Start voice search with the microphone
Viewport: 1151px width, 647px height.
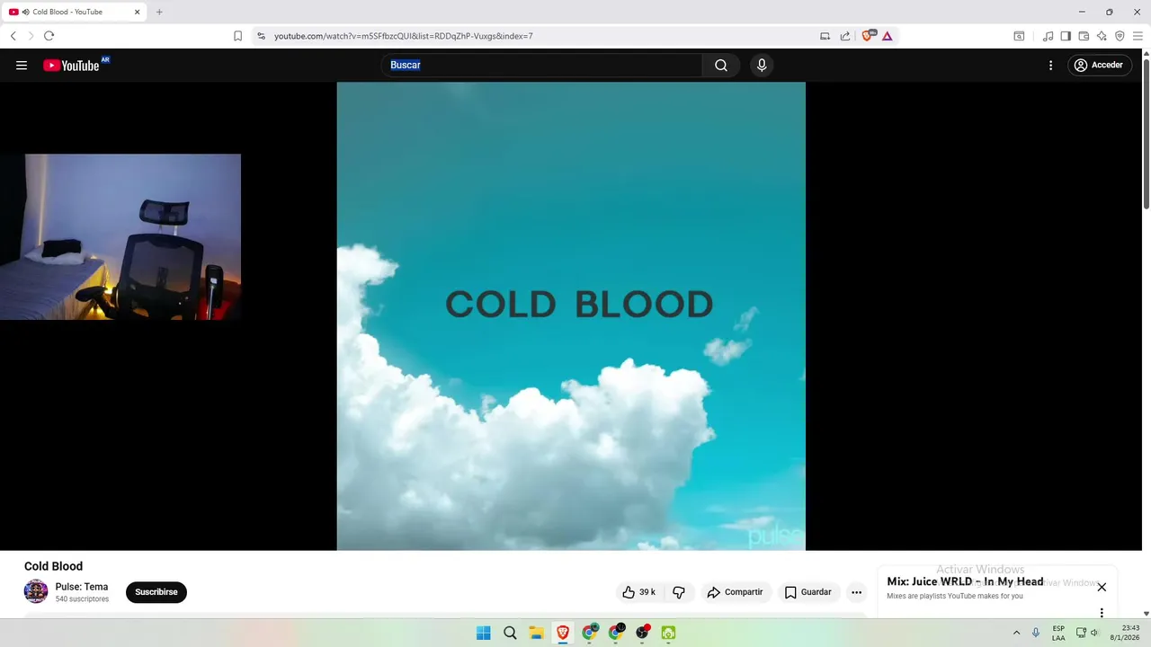[x=762, y=65]
